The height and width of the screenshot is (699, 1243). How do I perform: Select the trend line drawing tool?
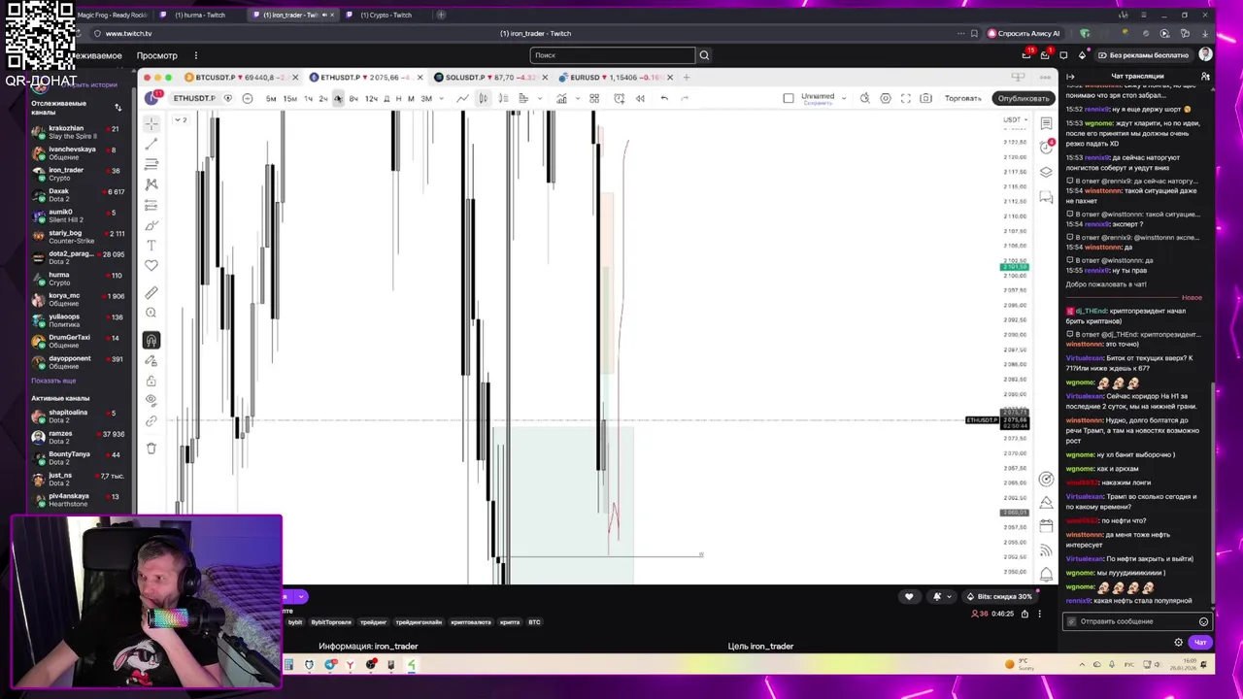[x=151, y=144]
